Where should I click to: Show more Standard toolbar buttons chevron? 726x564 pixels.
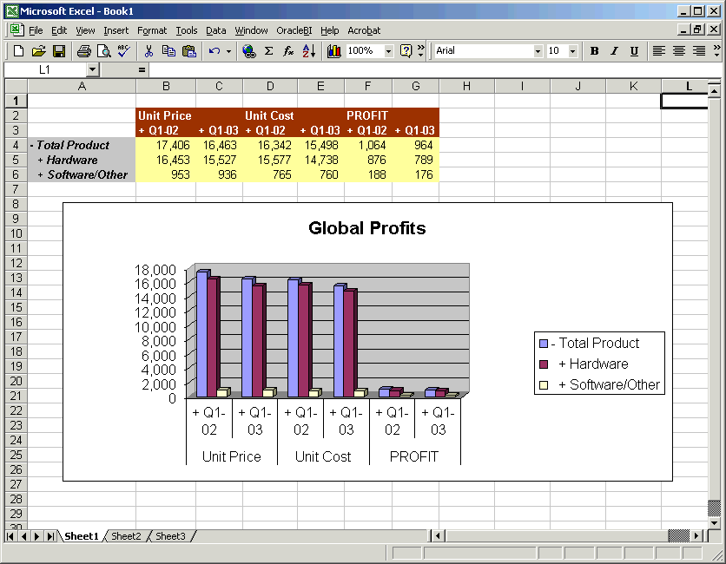[420, 51]
